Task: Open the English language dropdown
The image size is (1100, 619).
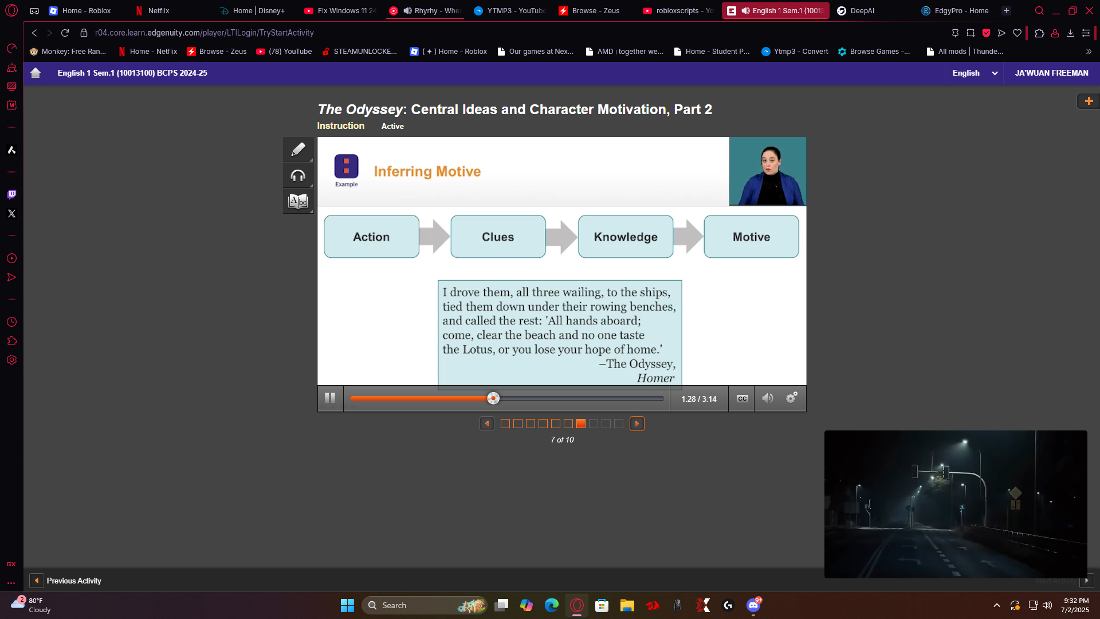Action: pos(975,73)
